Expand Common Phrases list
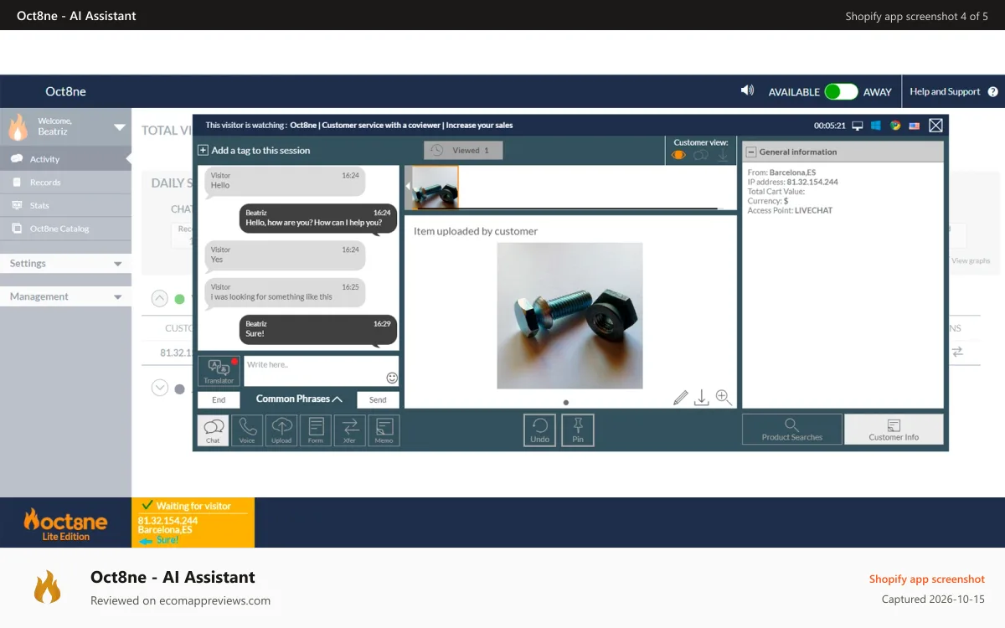Image resolution: width=1005 pixels, height=628 pixels. 299,399
